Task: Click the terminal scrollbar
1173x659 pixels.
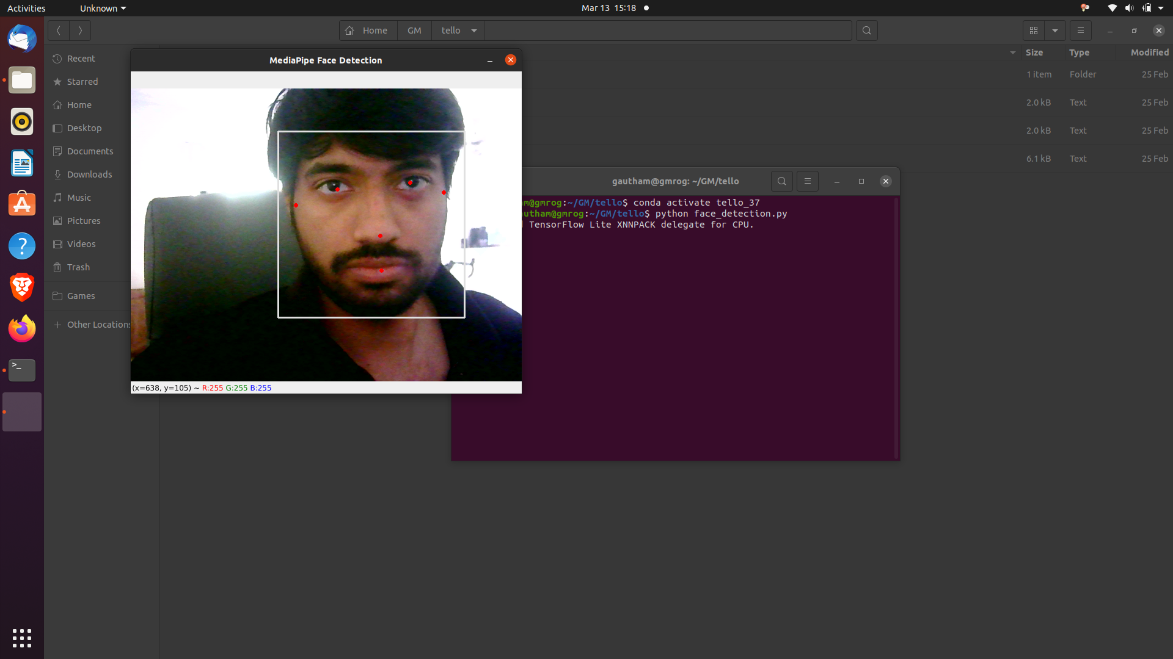Action: (x=896, y=327)
